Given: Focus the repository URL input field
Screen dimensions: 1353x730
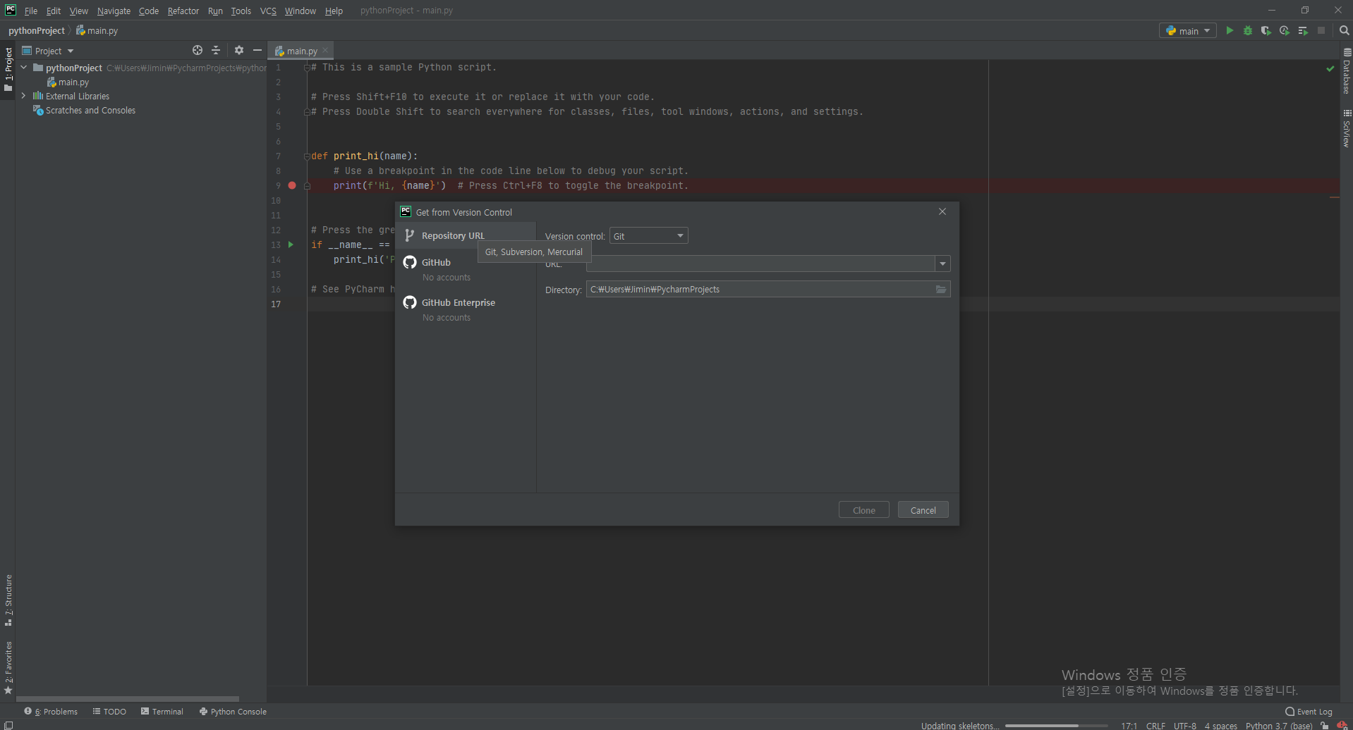Looking at the screenshot, I should click(x=760, y=264).
